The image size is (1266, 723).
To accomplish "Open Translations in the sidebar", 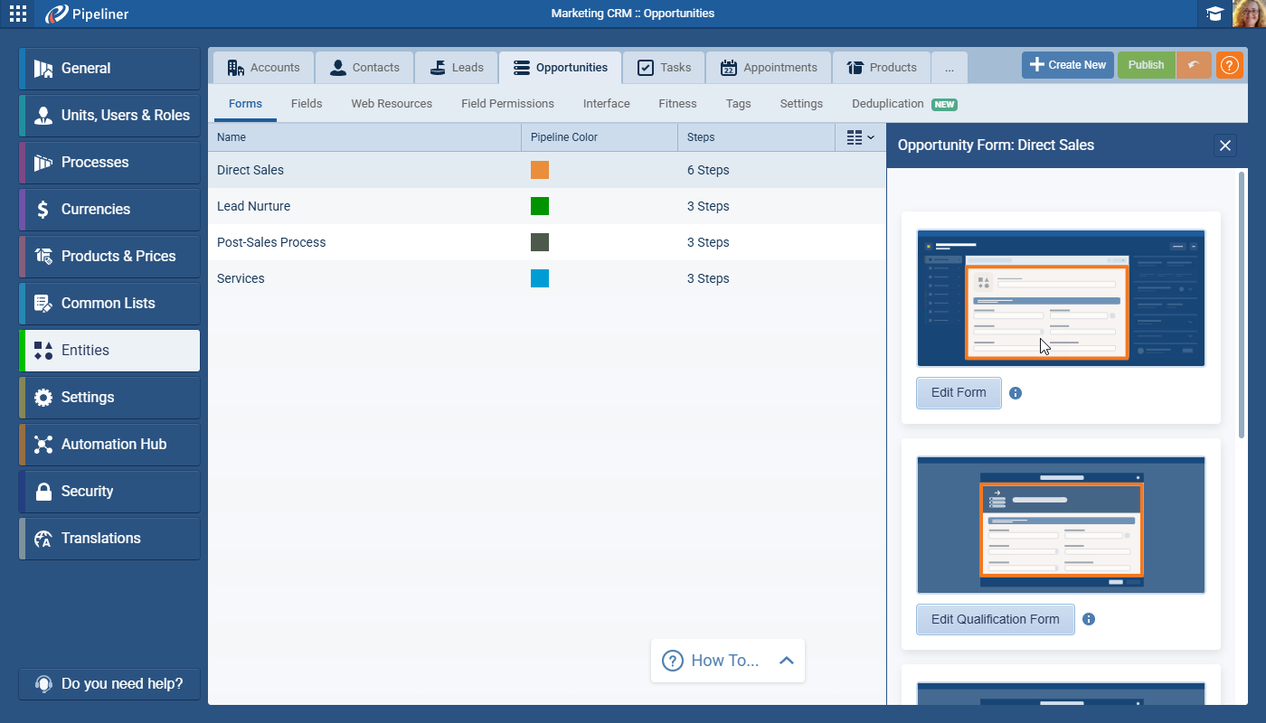I will tap(109, 539).
